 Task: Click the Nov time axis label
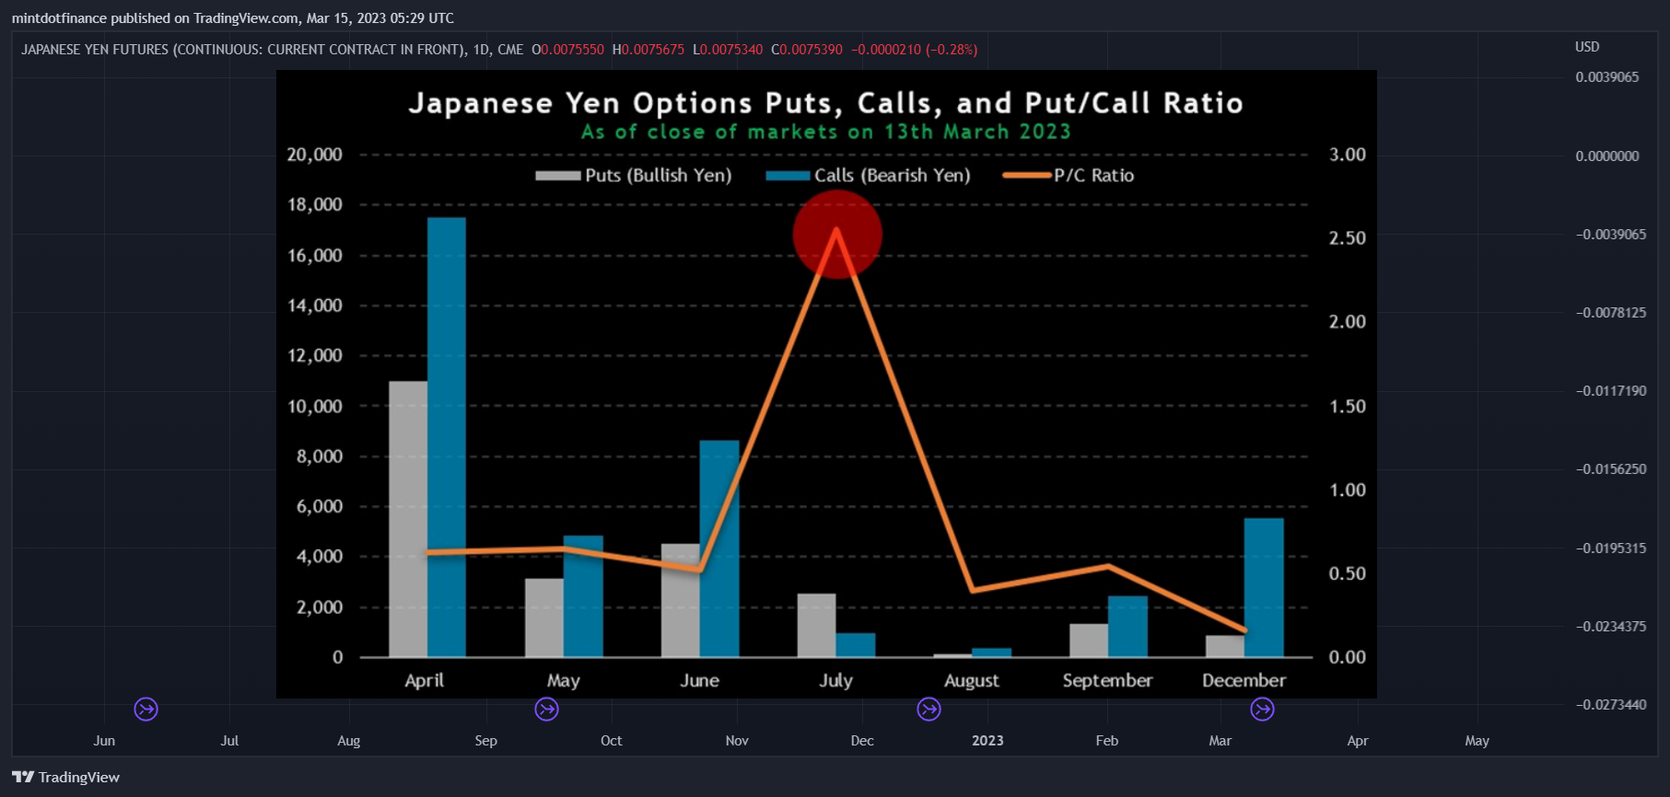click(737, 741)
